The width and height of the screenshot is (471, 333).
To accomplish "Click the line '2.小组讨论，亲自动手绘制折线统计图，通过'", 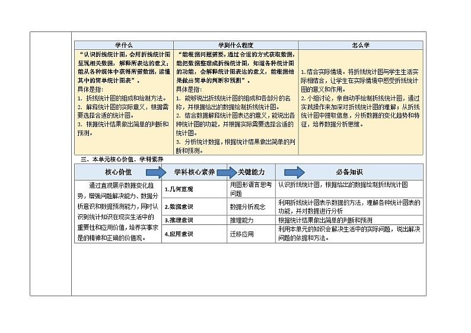I will [360, 99].
